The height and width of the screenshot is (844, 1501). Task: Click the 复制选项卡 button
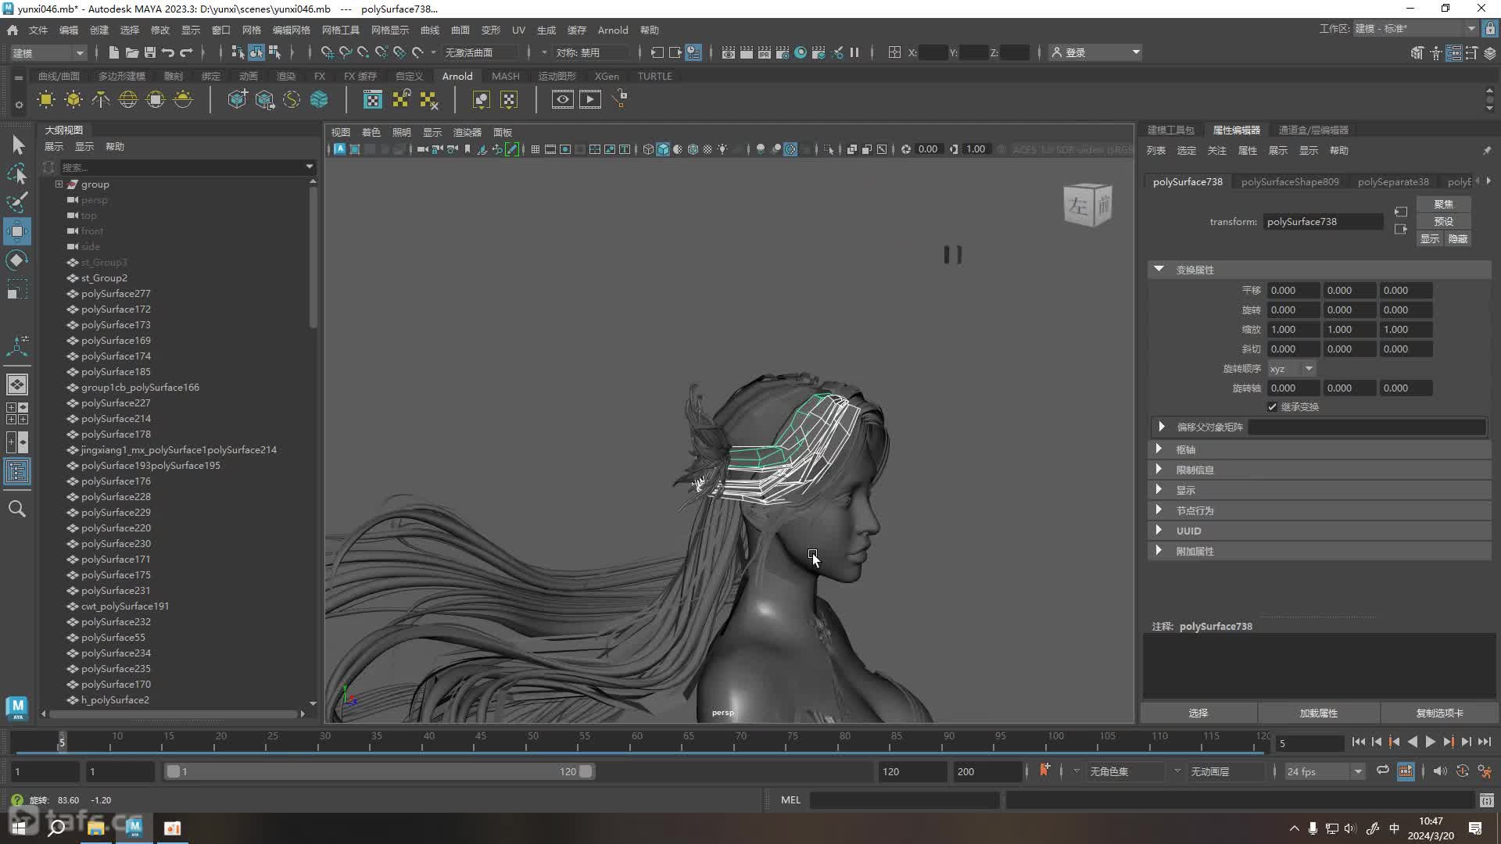point(1440,713)
